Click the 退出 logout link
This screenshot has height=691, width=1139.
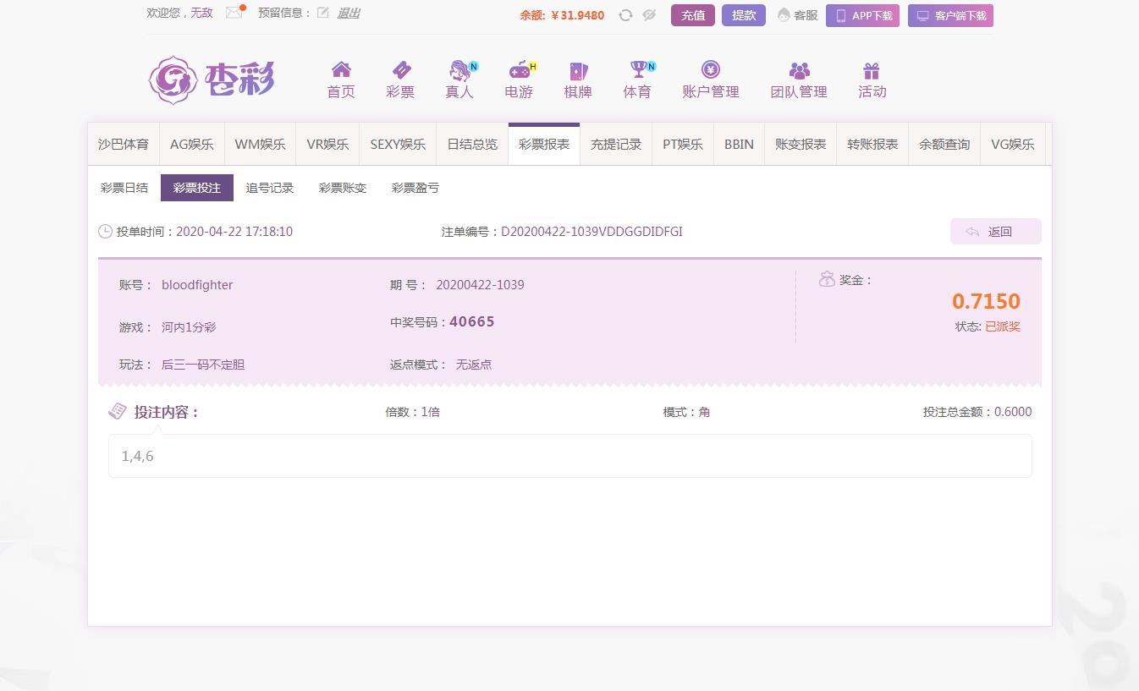tap(349, 13)
